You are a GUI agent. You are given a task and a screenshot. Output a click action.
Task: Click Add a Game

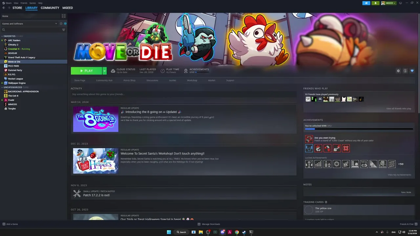point(10,224)
